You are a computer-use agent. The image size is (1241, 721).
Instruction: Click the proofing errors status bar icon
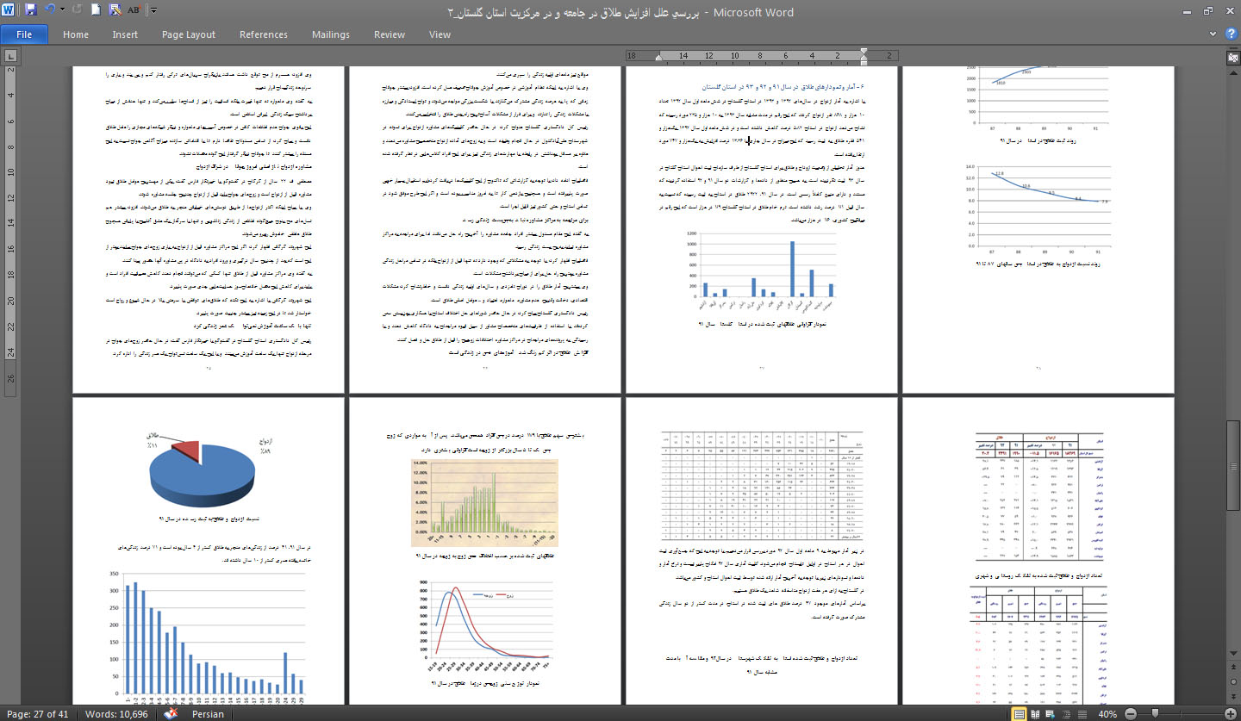coord(171,714)
